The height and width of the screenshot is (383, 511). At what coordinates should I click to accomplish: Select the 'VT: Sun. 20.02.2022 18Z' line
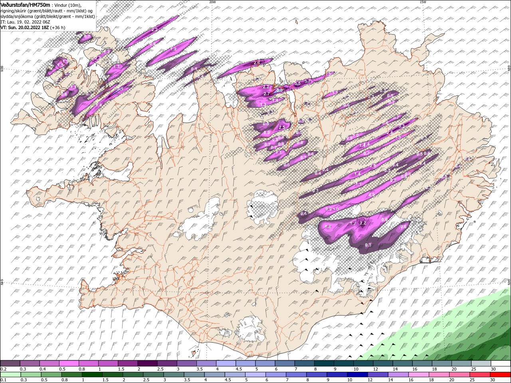pyautogui.click(x=24, y=28)
